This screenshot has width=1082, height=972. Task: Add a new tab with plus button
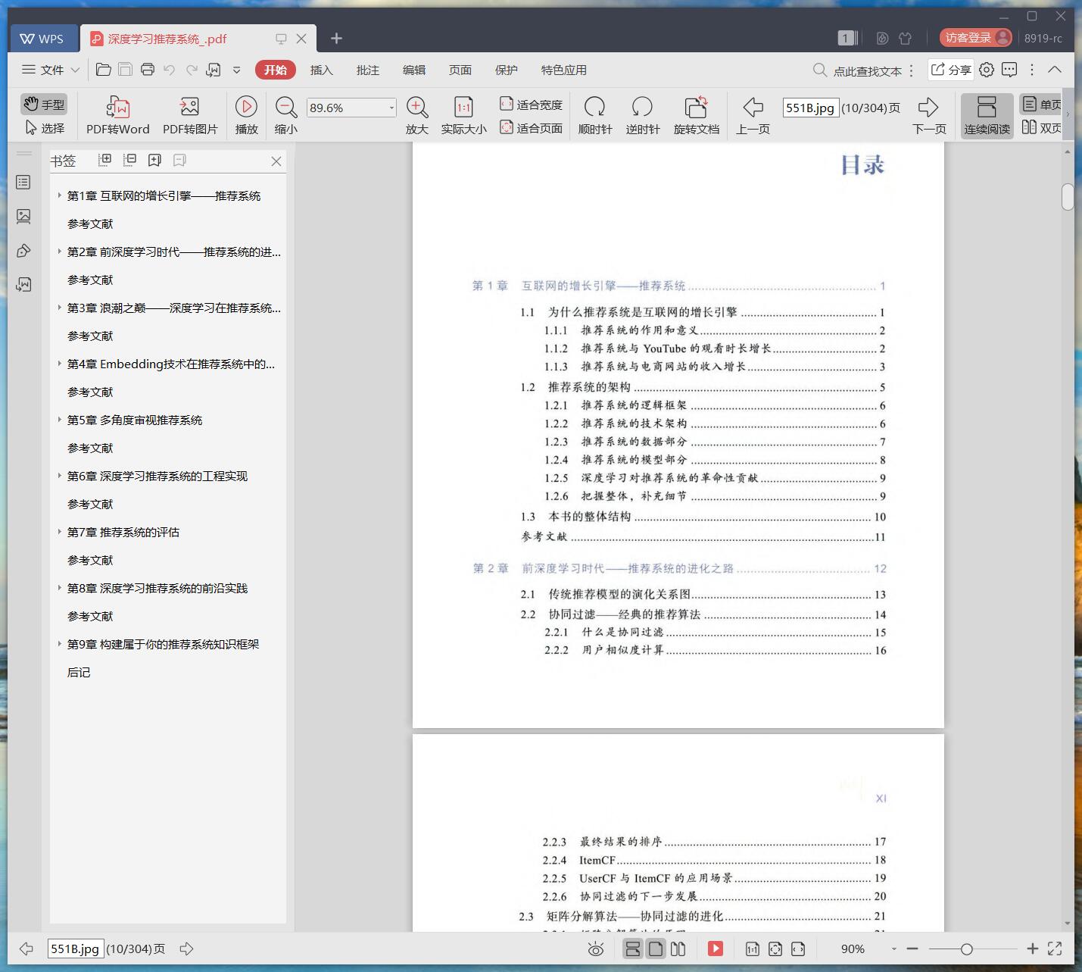click(x=337, y=39)
